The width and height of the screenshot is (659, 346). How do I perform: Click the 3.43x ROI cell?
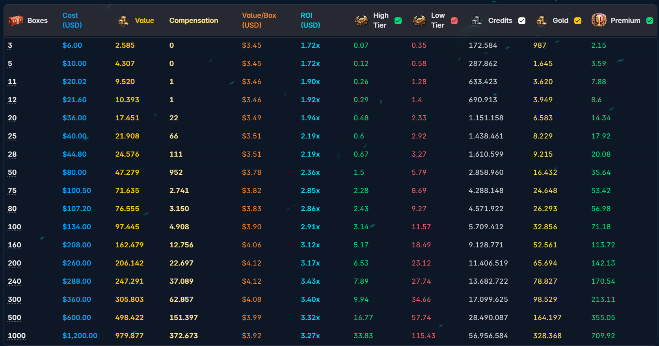click(310, 281)
